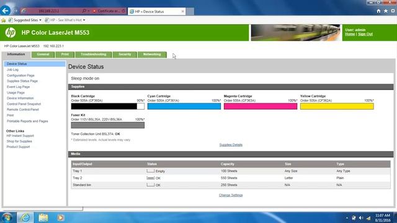397x223 pixels.
Task: Open Event Log Page link
Action: click(18, 87)
